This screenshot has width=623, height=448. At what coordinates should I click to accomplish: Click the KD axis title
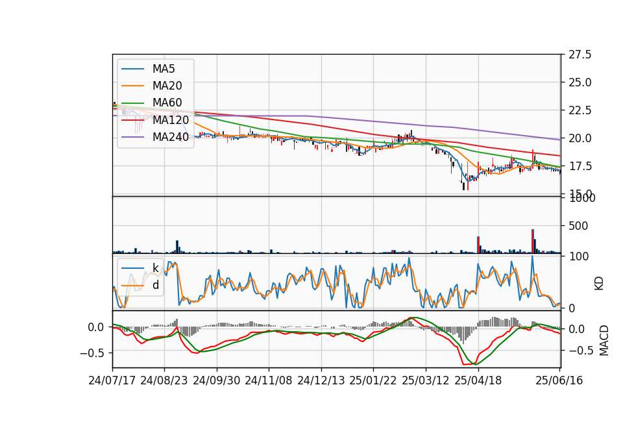click(x=599, y=284)
